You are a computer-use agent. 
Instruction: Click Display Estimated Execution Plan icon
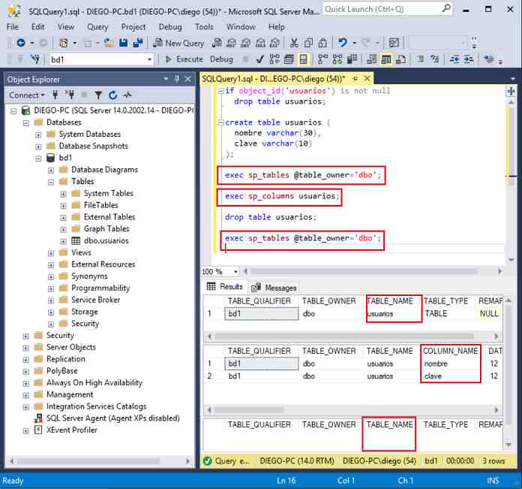274,59
